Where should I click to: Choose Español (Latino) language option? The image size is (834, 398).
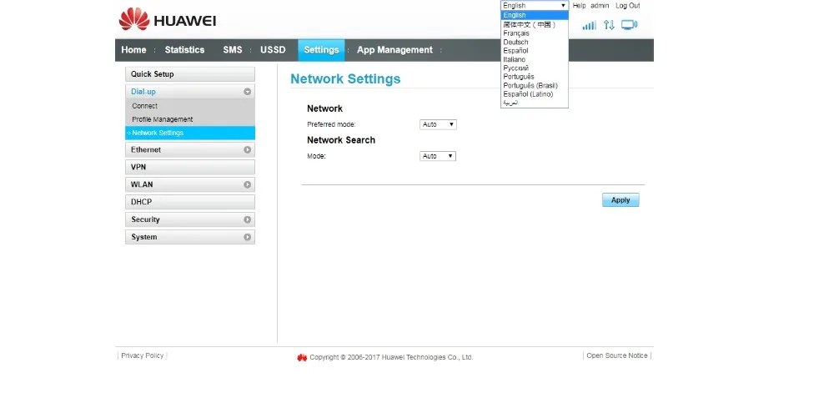tap(535, 94)
